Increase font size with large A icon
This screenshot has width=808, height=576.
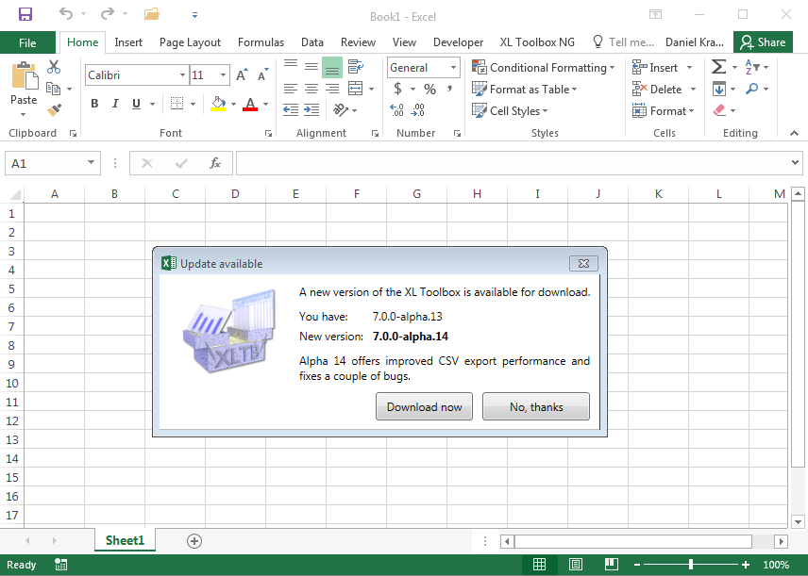241,75
